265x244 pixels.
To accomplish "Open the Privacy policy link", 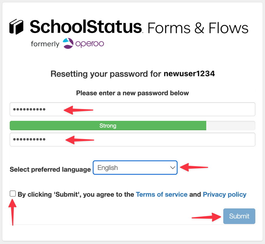I will (x=224, y=195).
